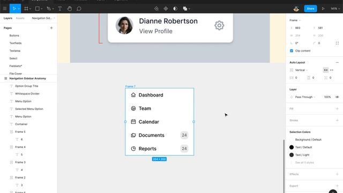Select the Frame tool

26,9
